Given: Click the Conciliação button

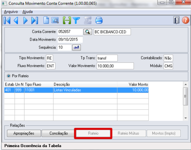Looking at the screenshot, I should tap(59, 133).
